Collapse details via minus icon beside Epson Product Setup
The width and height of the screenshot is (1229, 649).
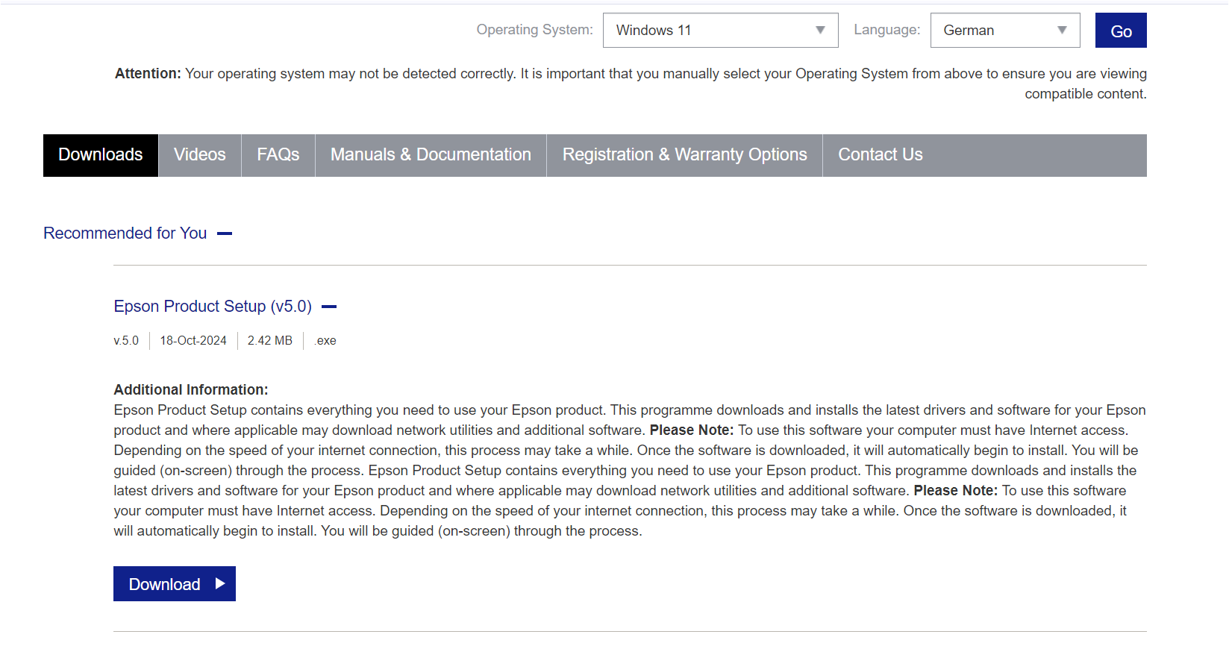tap(329, 307)
